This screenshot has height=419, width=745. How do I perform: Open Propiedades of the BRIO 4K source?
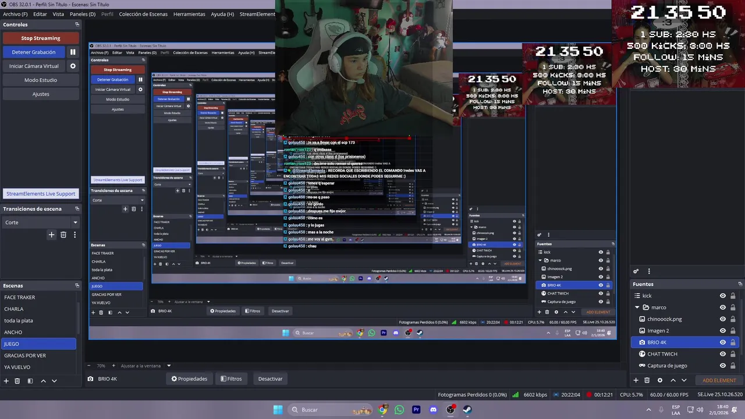click(x=189, y=379)
